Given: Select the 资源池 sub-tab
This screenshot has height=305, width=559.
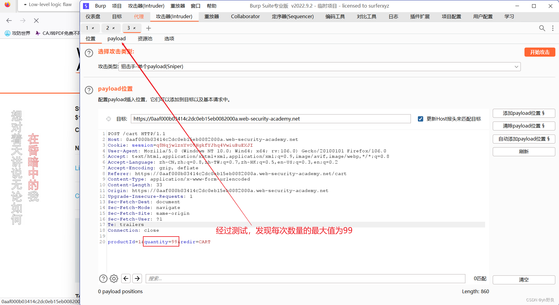Looking at the screenshot, I should [x=145, y=39].
